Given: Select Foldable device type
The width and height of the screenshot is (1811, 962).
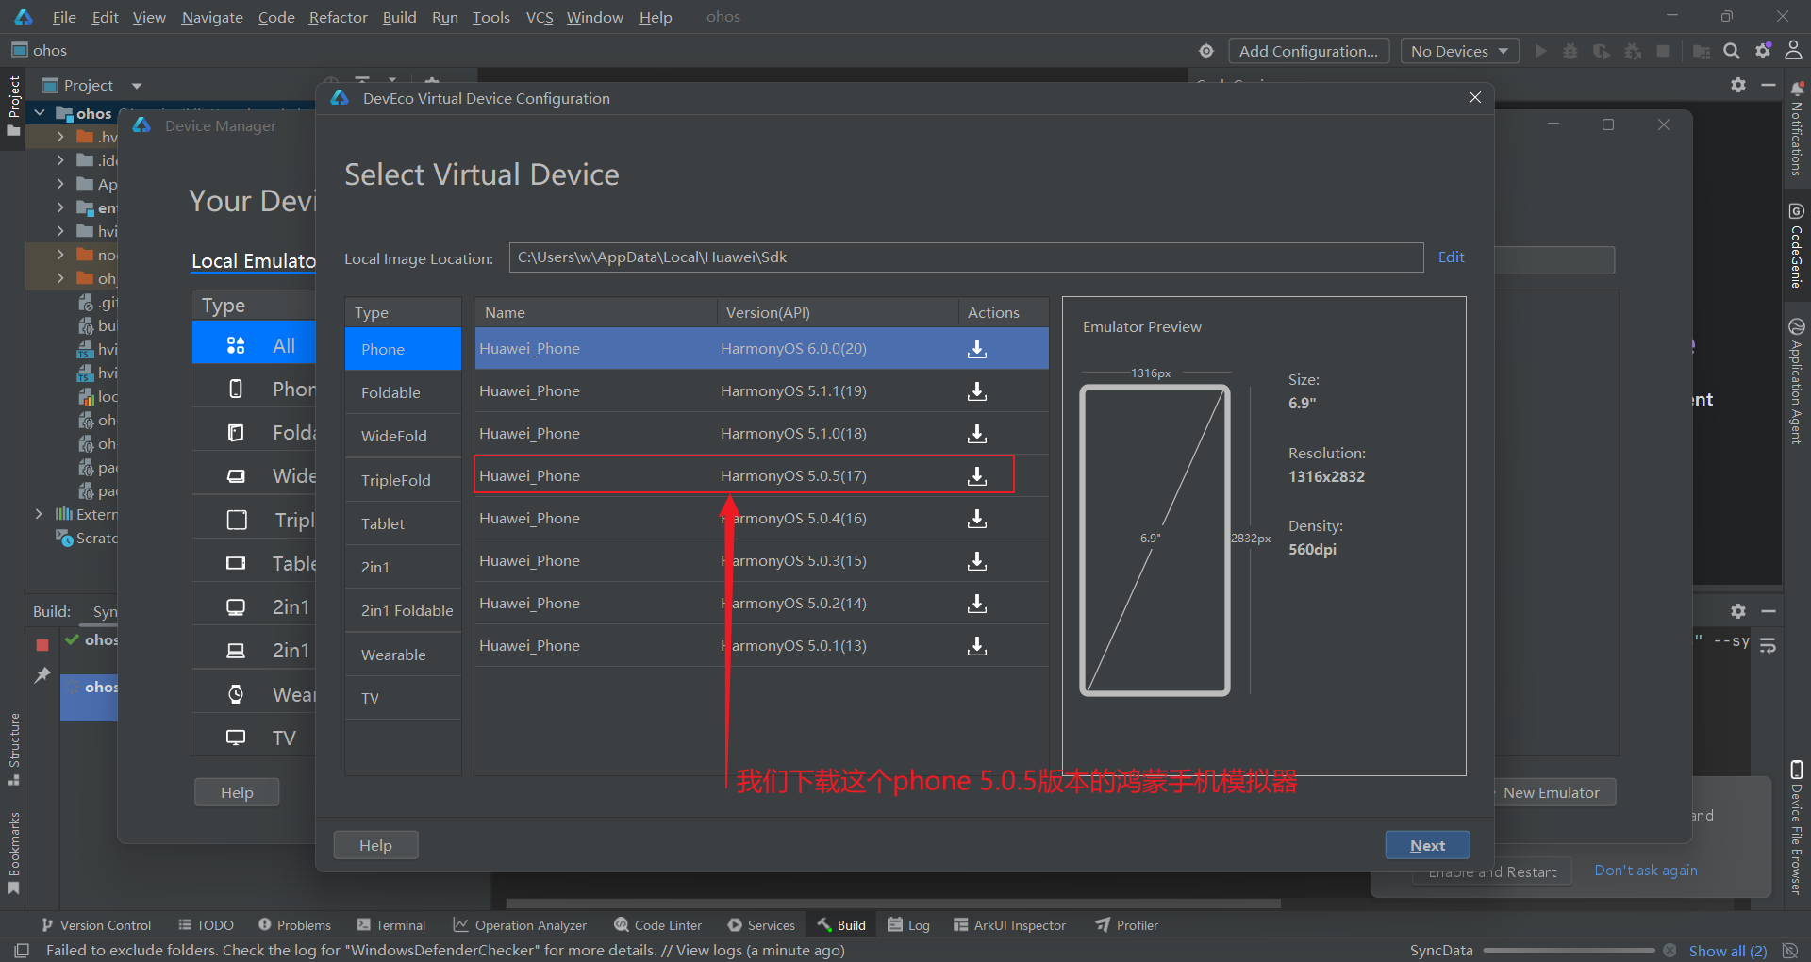Looking at the screenshot, I should coord(390,393).
